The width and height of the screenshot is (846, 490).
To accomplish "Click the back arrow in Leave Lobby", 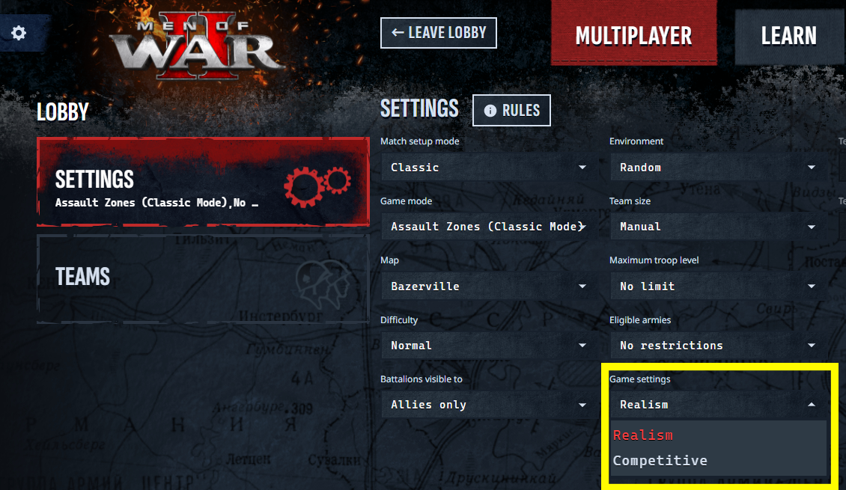I will point(398,33).
